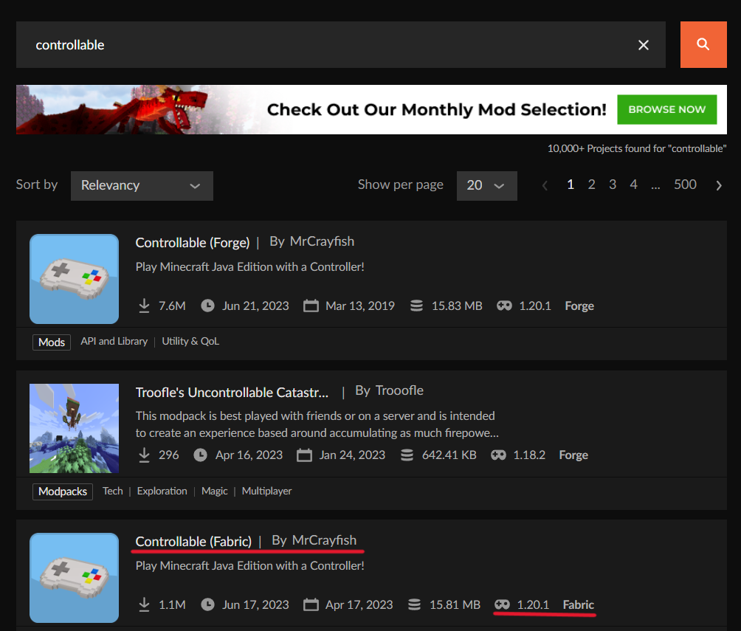Image resolution: width=741 pixels, height=631 pixels.
Task: Open the Controllable (Forge) project title
Action: tap(193, 243)
